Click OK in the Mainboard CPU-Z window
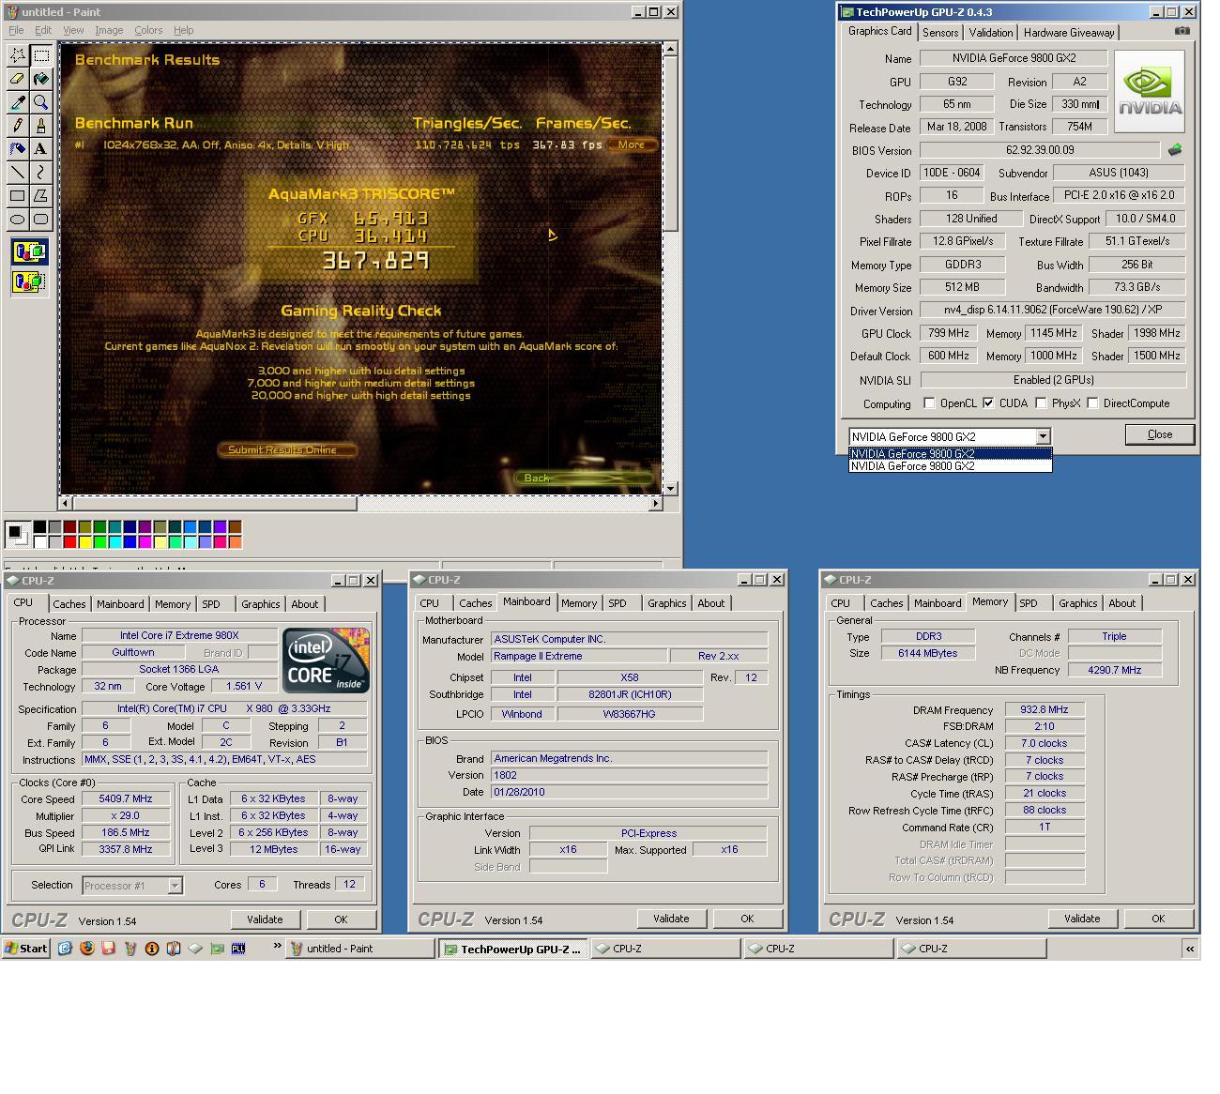The width and height of the screenshot is (1220, 1094). tap(747, 919)
